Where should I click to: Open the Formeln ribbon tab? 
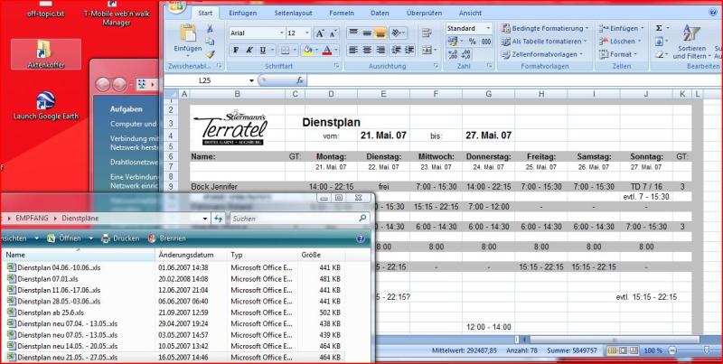(341, 14)
